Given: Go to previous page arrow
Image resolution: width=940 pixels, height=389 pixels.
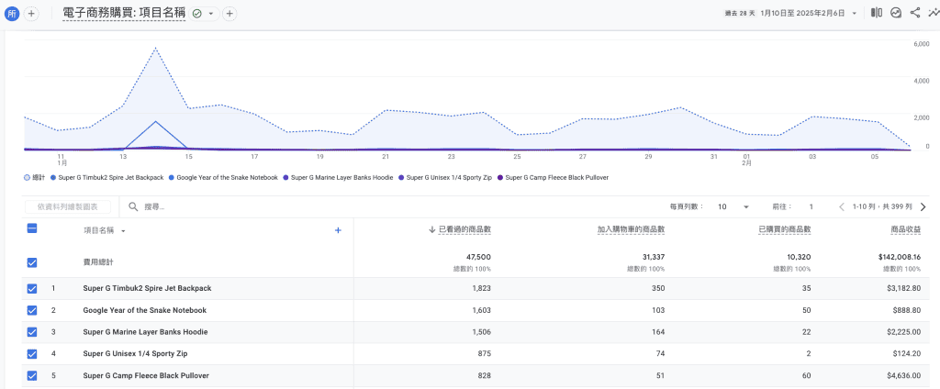Looking at the screenshot, I should pyautogui.click(x=842, y=206).
